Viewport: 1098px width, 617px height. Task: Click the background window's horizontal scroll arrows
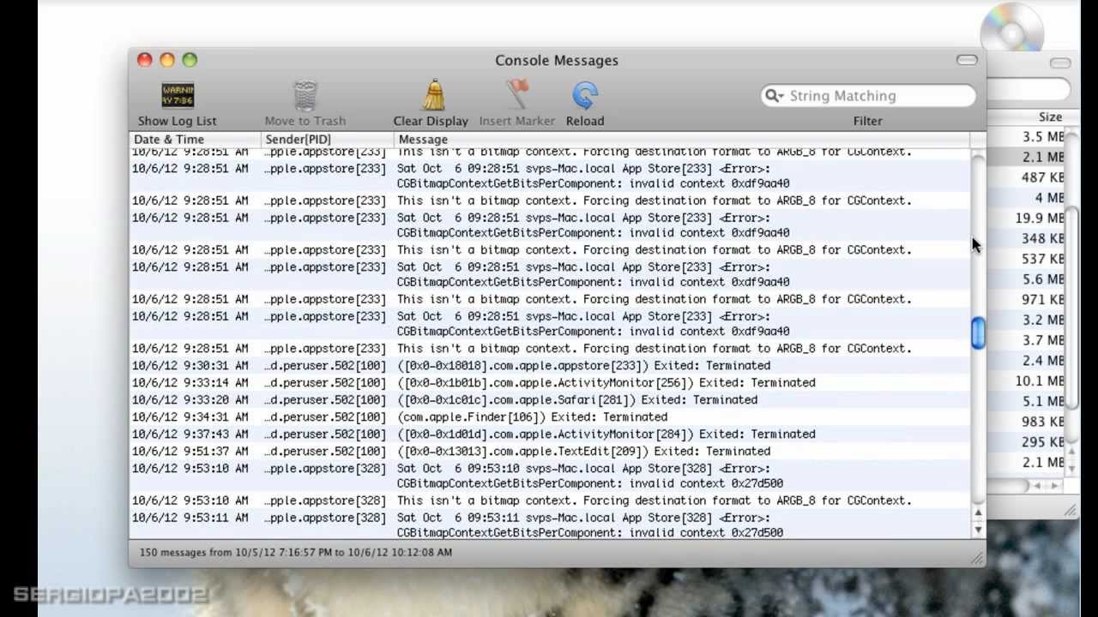pyautogui.click(x=1046, y=486)
